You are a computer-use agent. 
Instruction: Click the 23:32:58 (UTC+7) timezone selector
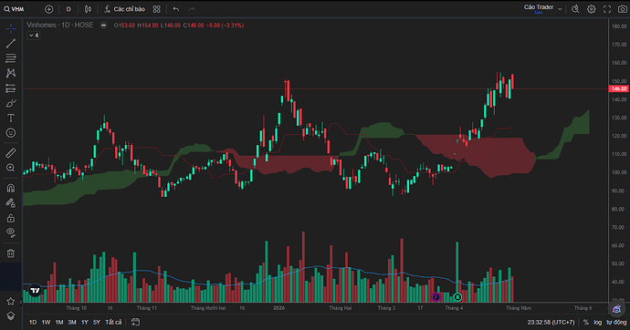[x=551, y=322]
